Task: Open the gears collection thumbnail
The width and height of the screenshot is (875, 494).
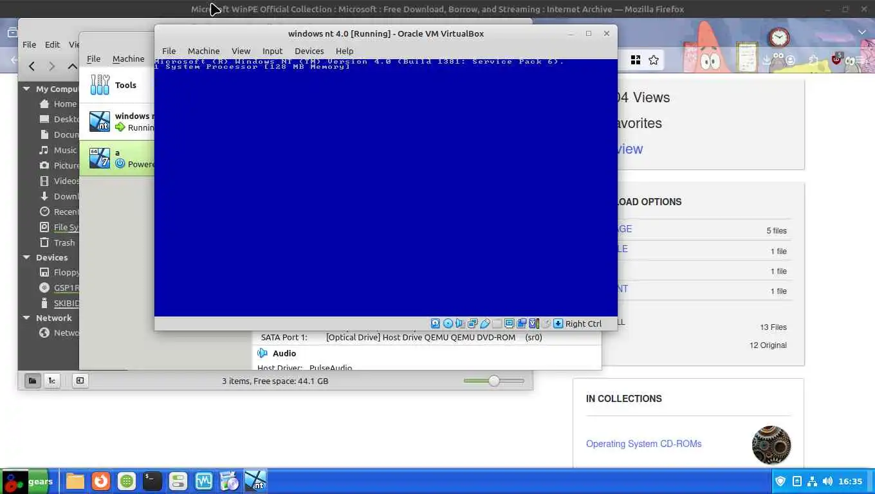Action: tap(771, 444)
